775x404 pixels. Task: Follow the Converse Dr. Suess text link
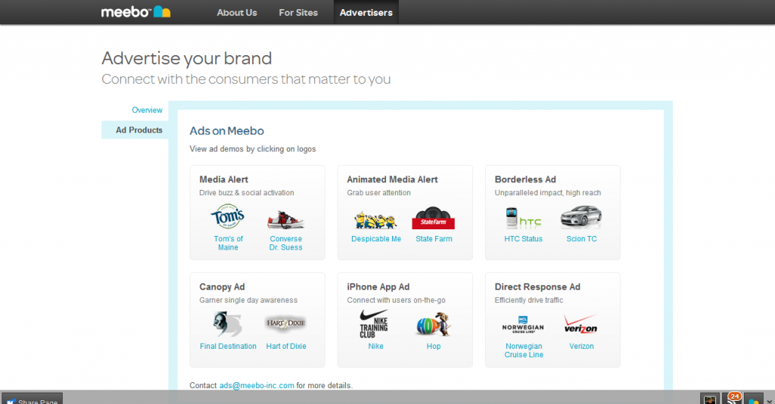click(285, 243)
